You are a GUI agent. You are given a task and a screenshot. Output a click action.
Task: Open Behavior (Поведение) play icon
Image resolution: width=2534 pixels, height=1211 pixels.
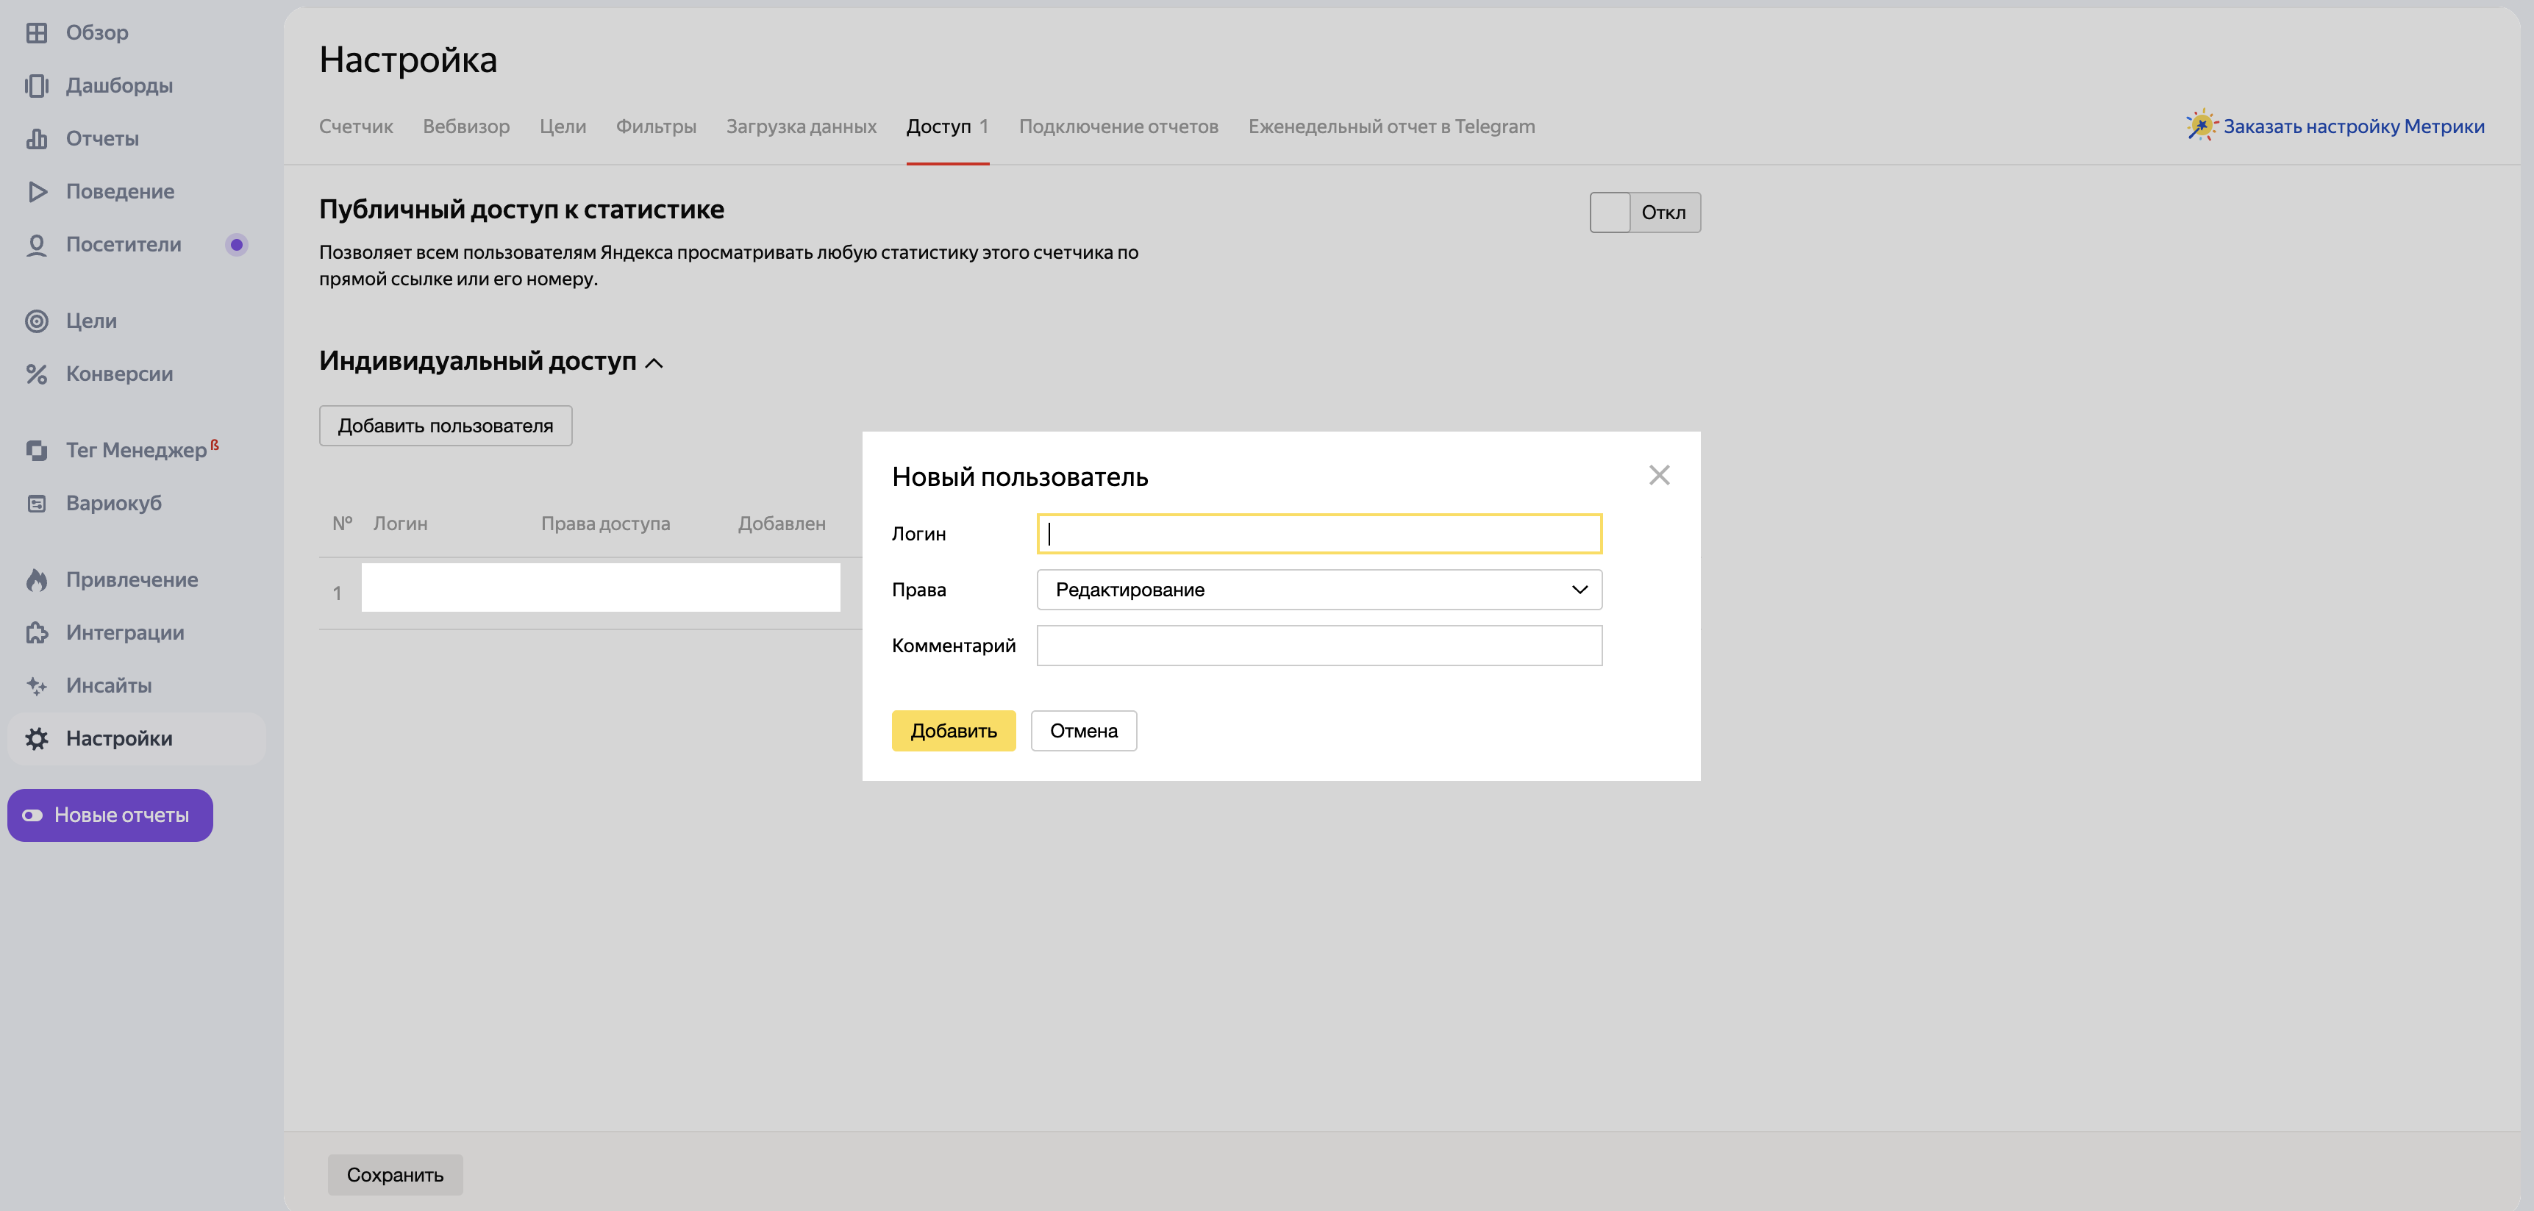[x=36, y=192]
